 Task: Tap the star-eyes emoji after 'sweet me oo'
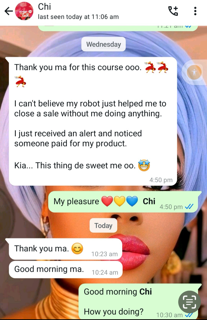pos(144,165)
